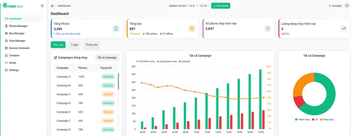Click the orange donut chart segment
The image size is (351, 136).
[301, 83]
